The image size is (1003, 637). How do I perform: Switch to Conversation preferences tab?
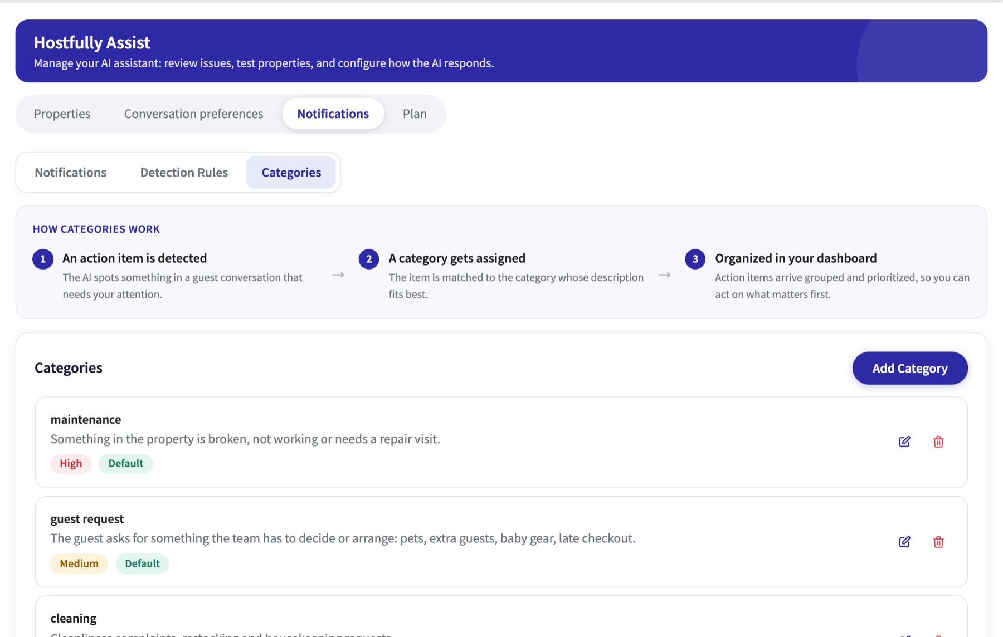pyautogui.click(x=193, y=114)
